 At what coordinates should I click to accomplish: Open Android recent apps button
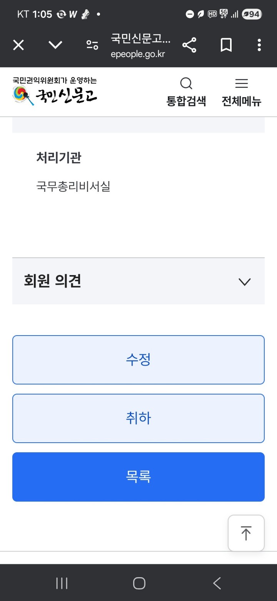point(62,583)
